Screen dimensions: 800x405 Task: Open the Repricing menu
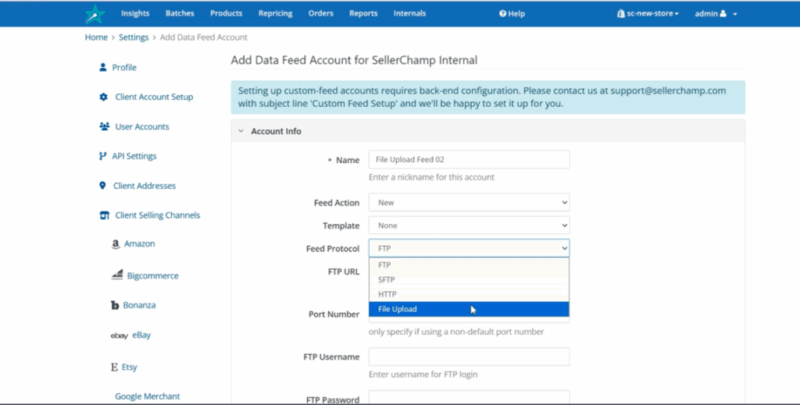276,13
